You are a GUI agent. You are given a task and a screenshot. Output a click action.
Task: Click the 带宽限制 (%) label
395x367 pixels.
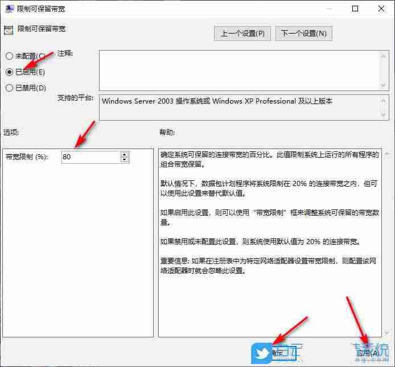(x=26, y=157)
